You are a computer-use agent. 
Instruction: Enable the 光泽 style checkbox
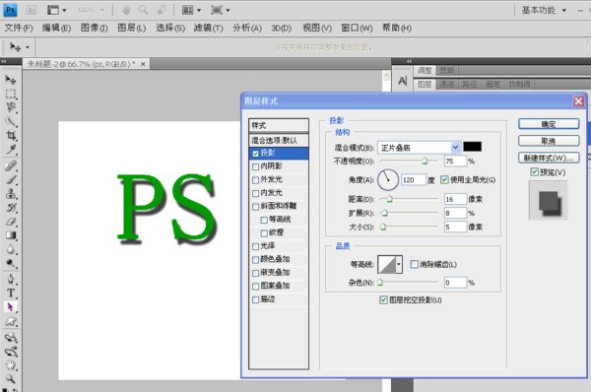[x=255, y=246]
